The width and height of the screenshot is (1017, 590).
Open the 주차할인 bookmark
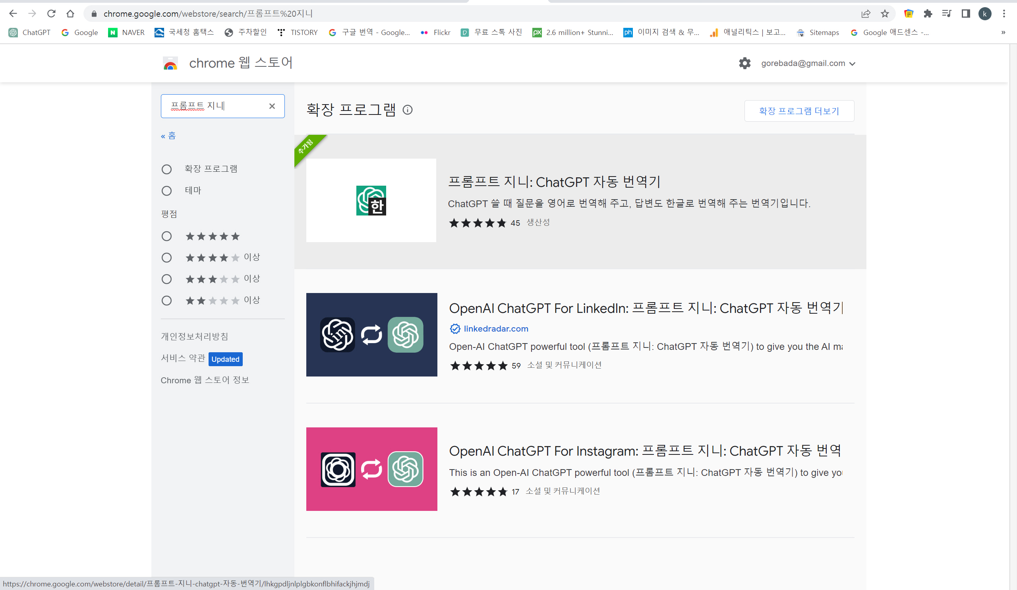click(x=246, y=32)
